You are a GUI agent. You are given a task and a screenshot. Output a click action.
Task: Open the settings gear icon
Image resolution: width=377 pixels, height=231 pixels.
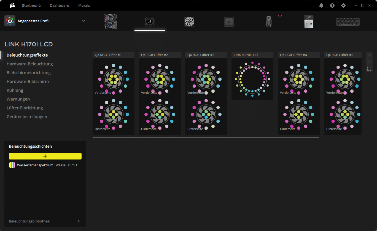point(343,5)
